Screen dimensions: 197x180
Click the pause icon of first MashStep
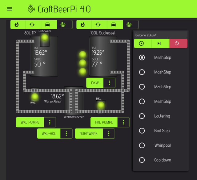(x=142, y=57)
